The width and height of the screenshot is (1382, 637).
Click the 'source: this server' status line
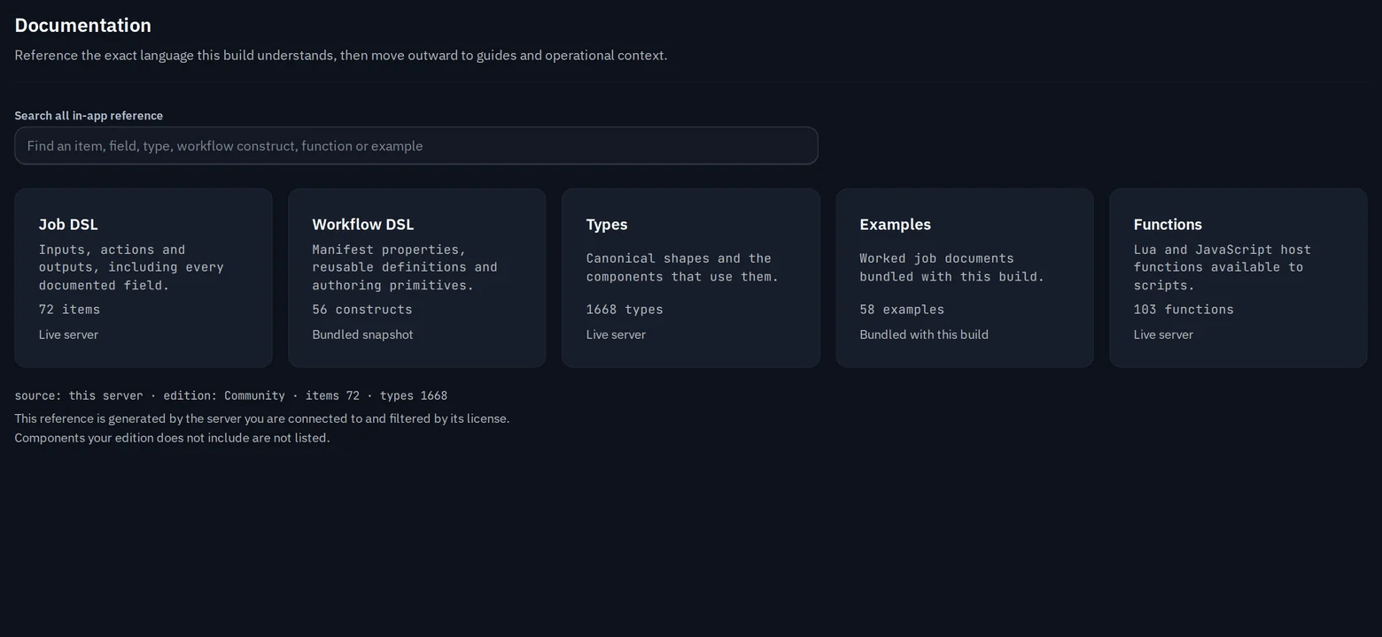(x=231, y=395)
